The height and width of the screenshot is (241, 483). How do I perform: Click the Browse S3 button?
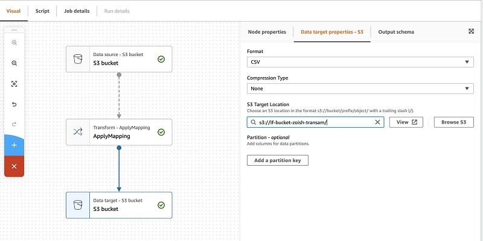pyautogui.click(x=454, y=122)
